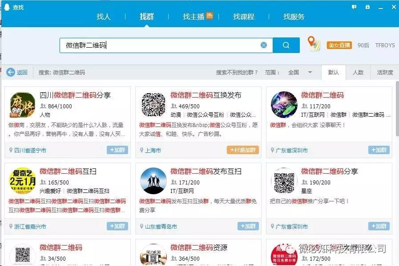Switch to the 找人 tab
This screenshot has width=399, height=266.
(x=103, y=16)
